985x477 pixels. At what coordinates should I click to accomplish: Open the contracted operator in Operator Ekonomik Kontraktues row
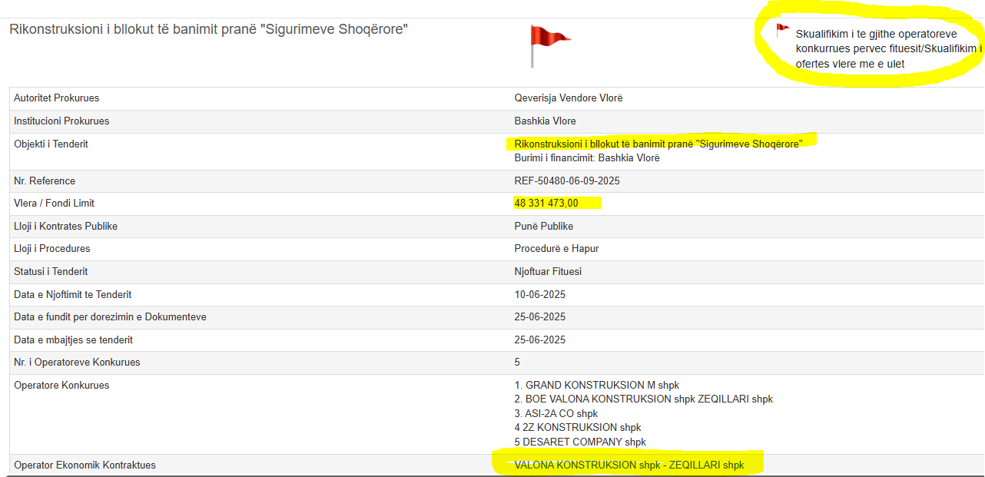tap(628, 465)
